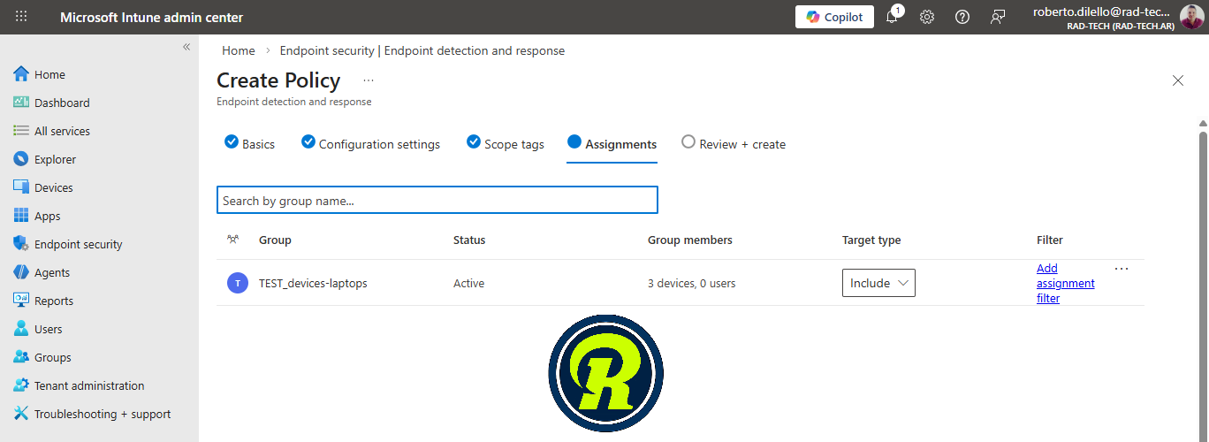
Task: Open the settings gear icon
Action: point(927,17)
